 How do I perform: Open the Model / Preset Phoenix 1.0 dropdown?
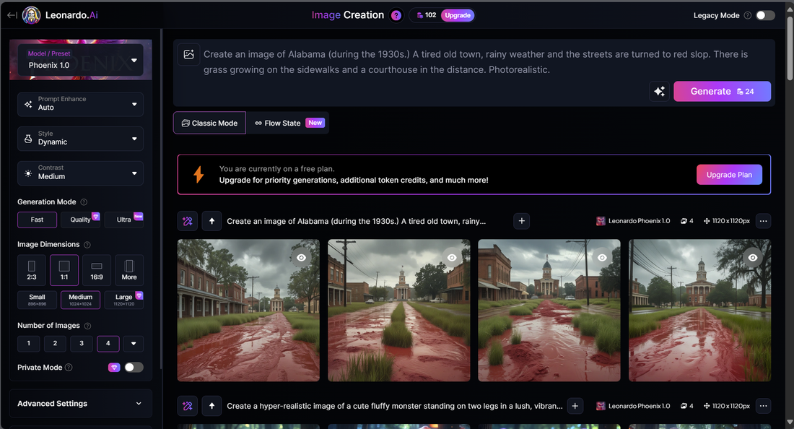[81, 60]
